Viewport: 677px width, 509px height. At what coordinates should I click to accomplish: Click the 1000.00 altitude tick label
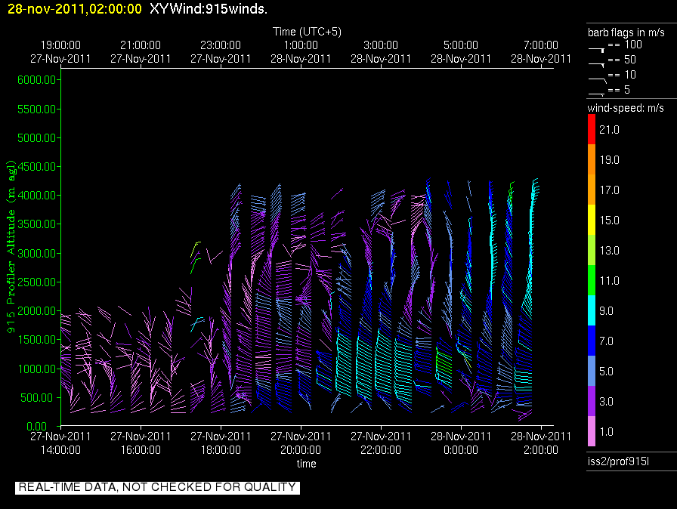click(x=37, y=369)
